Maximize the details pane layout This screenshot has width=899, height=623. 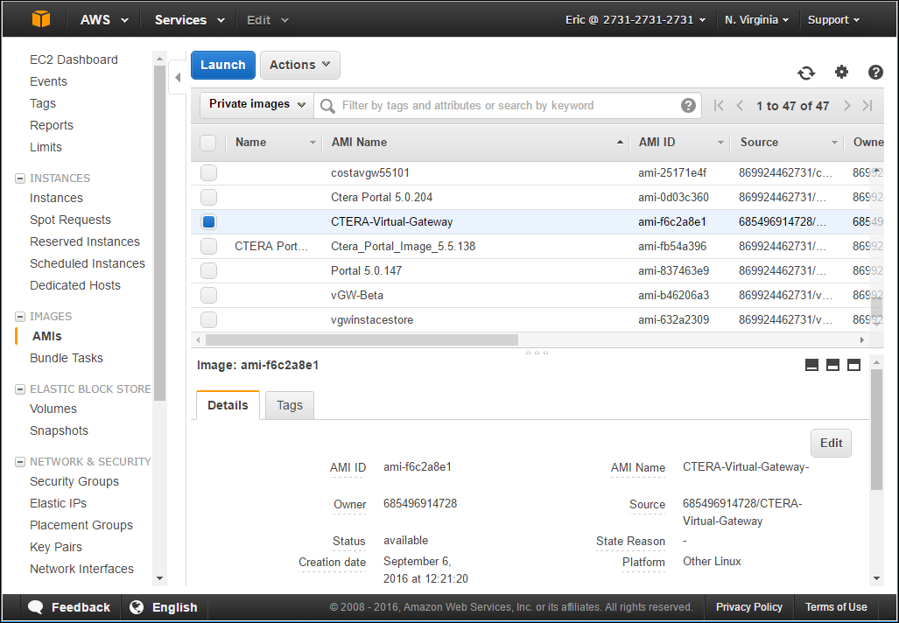(x=853, y=365)
